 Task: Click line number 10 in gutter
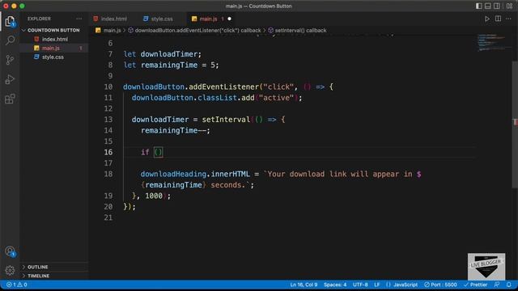[108, 86]
